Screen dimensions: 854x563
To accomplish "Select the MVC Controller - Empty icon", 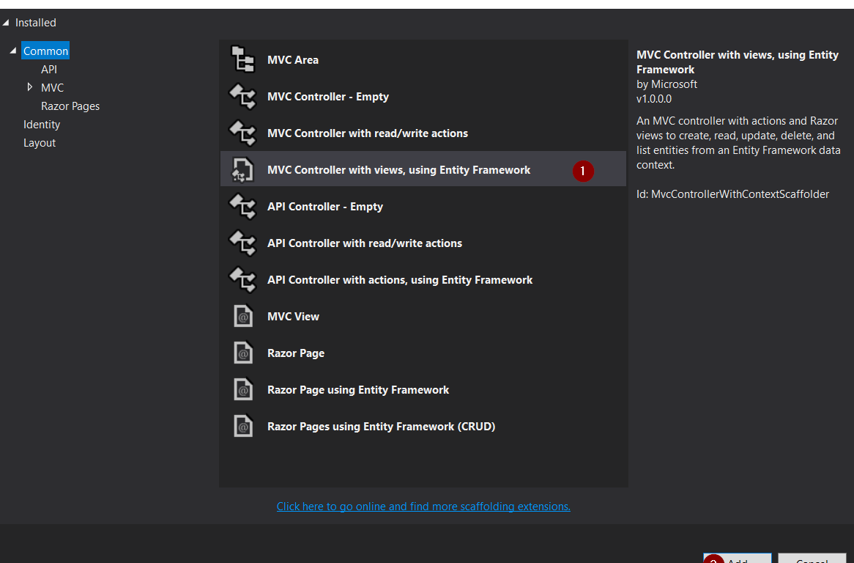I will point(242,96).
